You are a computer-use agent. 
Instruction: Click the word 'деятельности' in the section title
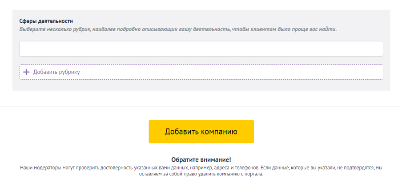(x=56, y=21)
